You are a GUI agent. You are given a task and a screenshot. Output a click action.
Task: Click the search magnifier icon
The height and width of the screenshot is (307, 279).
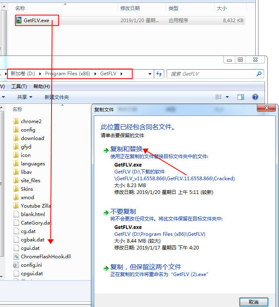tap(259, 74)
